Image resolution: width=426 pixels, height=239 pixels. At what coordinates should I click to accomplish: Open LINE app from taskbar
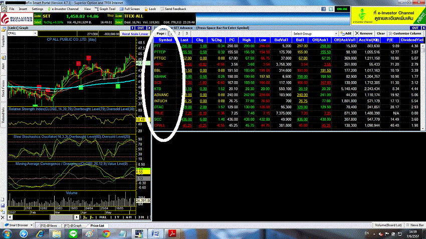click(73, 233)
